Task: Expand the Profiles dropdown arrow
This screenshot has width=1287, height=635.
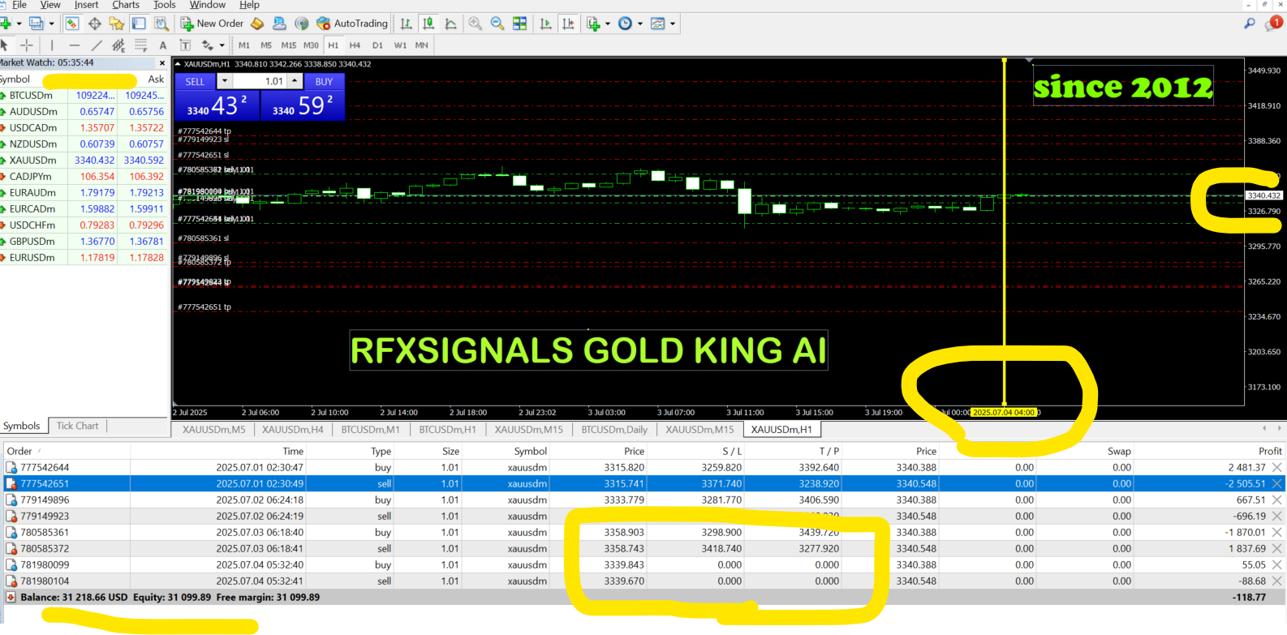Action: (x=51, y=24)
